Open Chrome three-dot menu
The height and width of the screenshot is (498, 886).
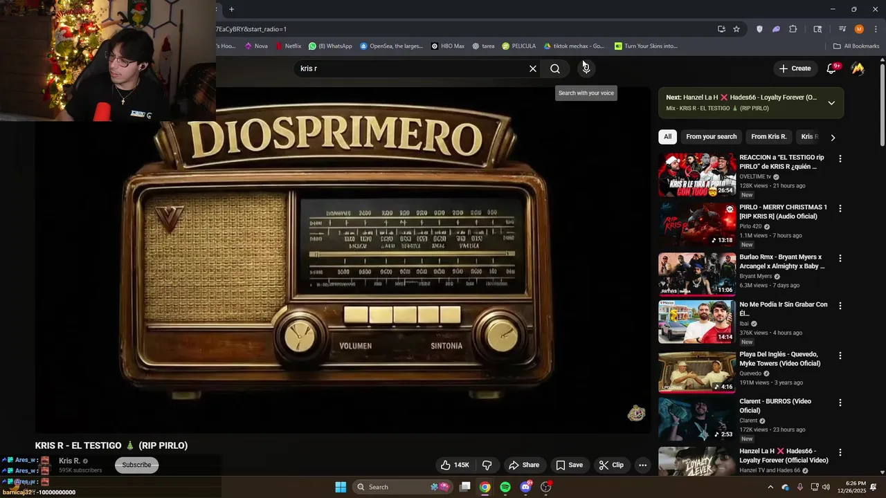876,29
